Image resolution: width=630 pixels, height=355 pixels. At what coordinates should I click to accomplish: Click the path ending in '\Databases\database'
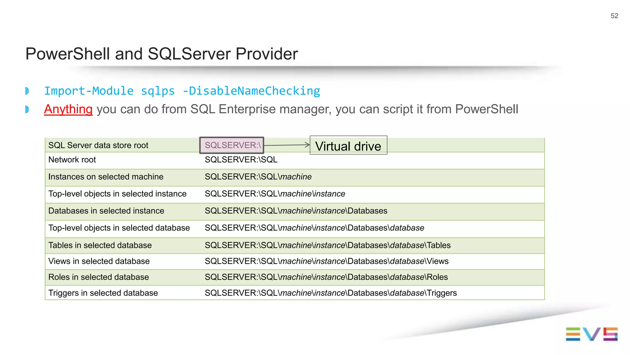314,228
